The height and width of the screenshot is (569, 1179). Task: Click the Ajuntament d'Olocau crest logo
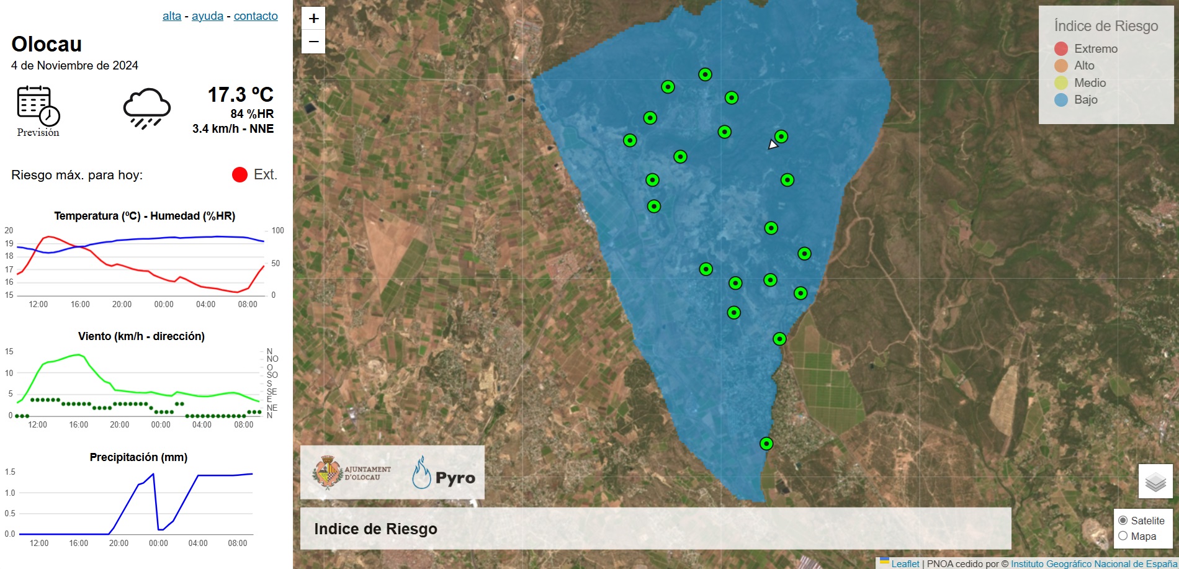click(328, 473)
